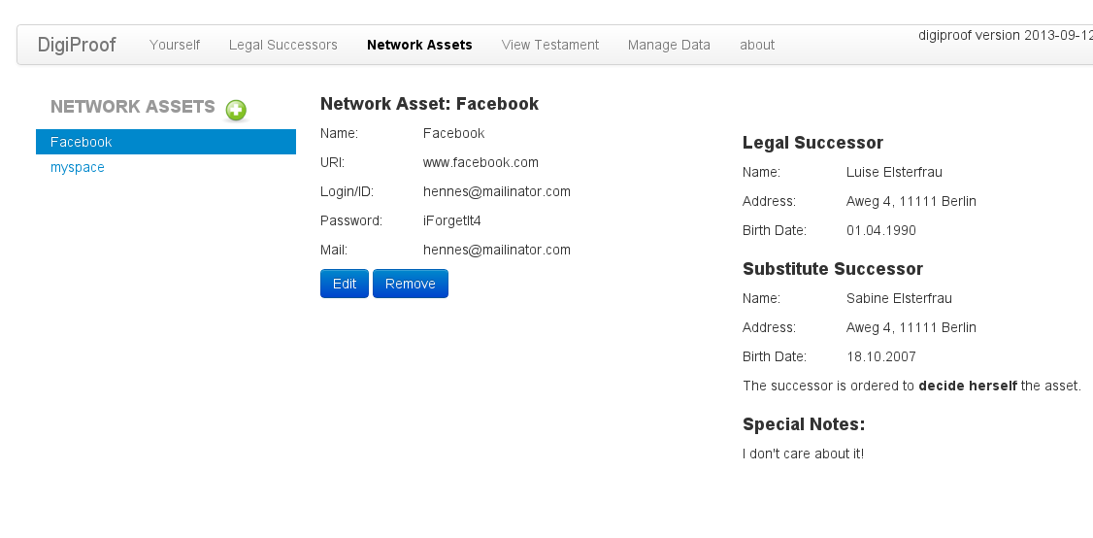Click the green add network asset icon

[x=236, y=110]
